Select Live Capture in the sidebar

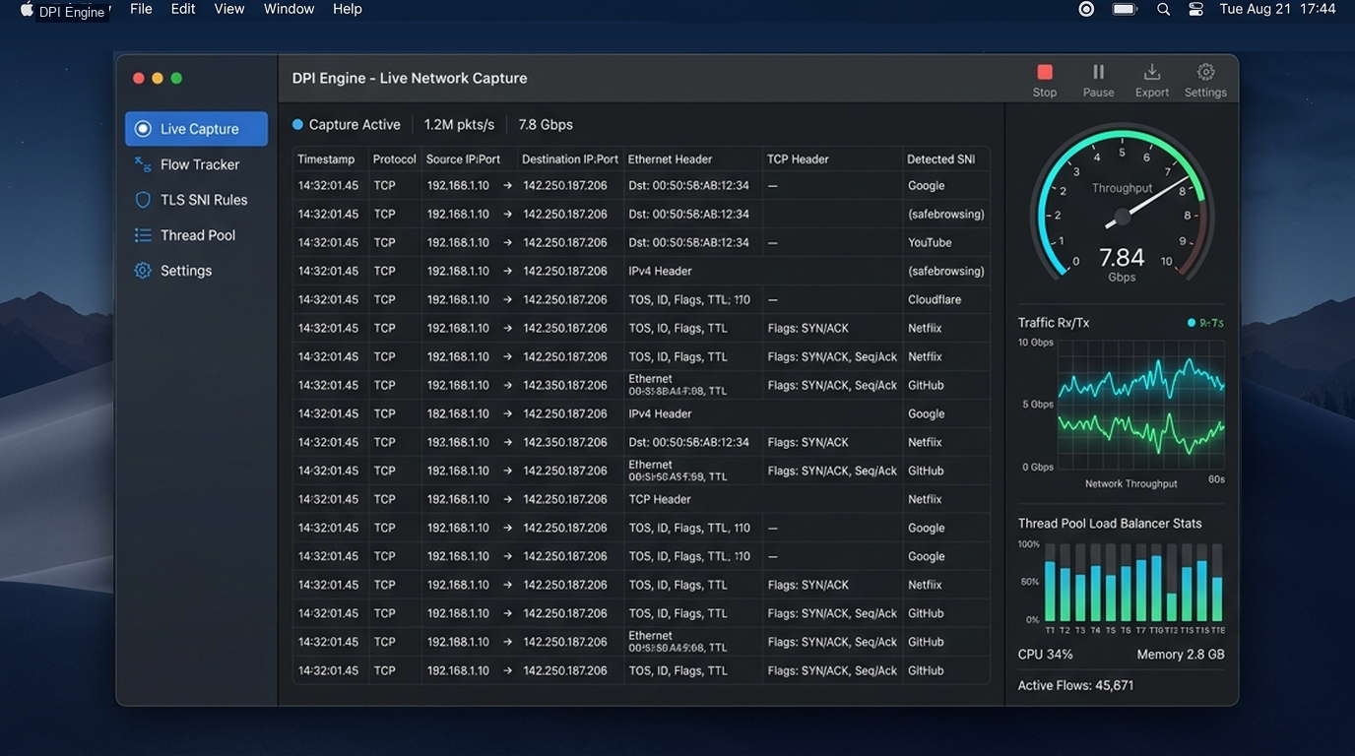tap(196, 129)
